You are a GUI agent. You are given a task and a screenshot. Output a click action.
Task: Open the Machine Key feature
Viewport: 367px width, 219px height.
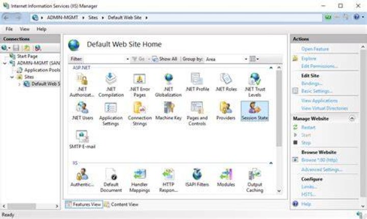pyautogui.click(x=169, y=111)
